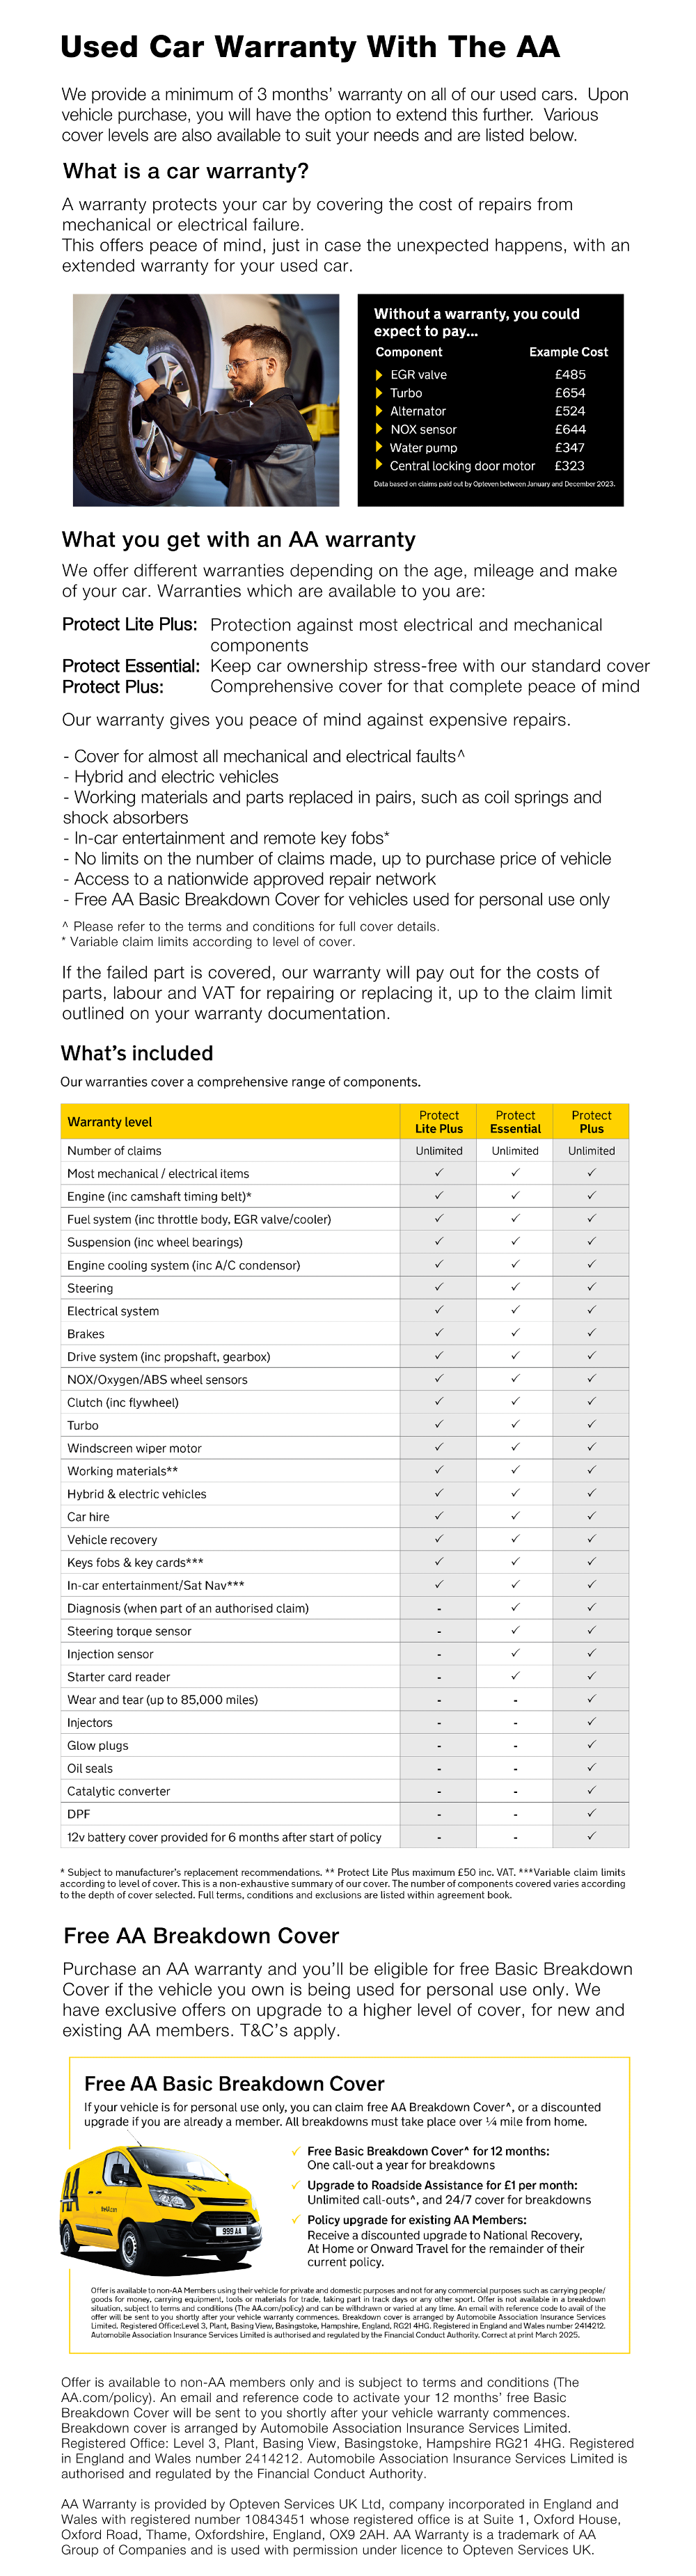Click the Protect Plus checkmark in the DPF row
The width and height of the screenshot is (696, 2576).
[x=591, y=1813]
